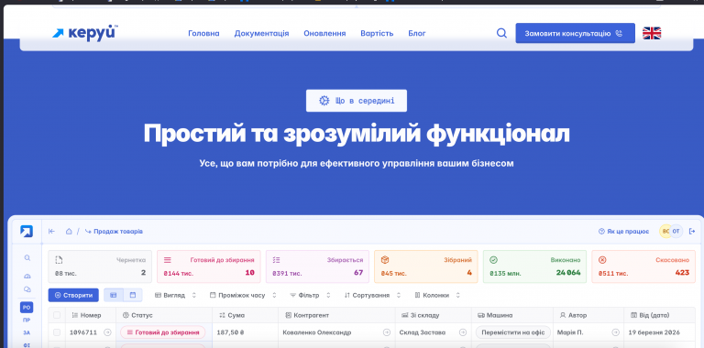Image resolution: width=704 pixels, height=348 pixels.
Task: Collapse the sidebar with the arrow-to-bar icon
Action: 51,232
